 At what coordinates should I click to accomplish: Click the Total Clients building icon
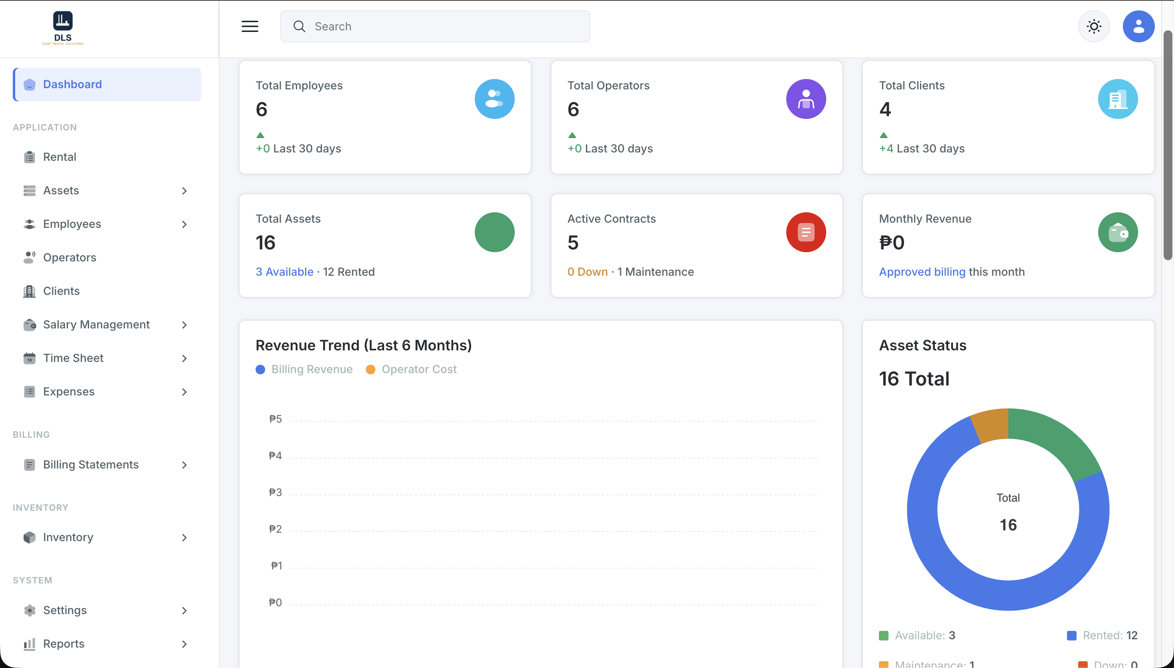point(1118,99)
